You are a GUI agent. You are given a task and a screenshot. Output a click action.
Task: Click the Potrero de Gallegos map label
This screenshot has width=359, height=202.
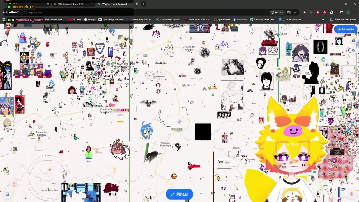[x=41, y=134]
